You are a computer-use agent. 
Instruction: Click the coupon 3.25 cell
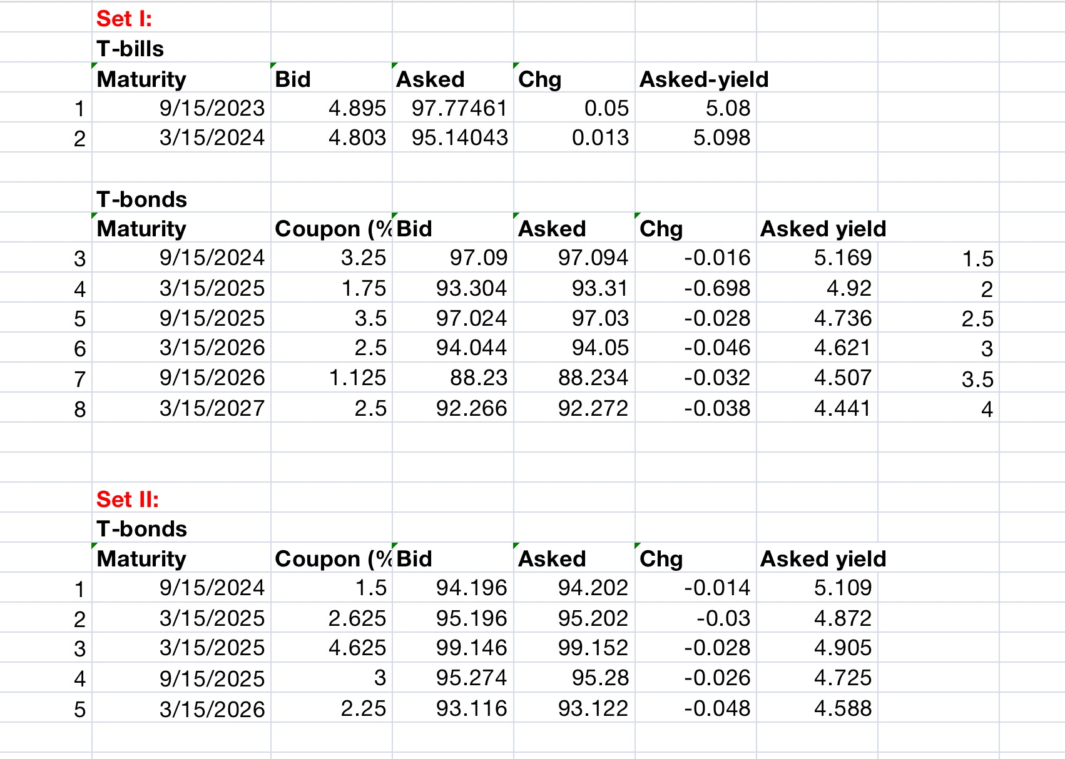coord(331,258)
